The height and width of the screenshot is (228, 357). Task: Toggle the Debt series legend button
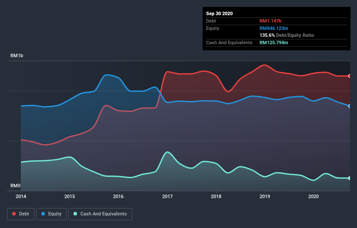point(21,214)
